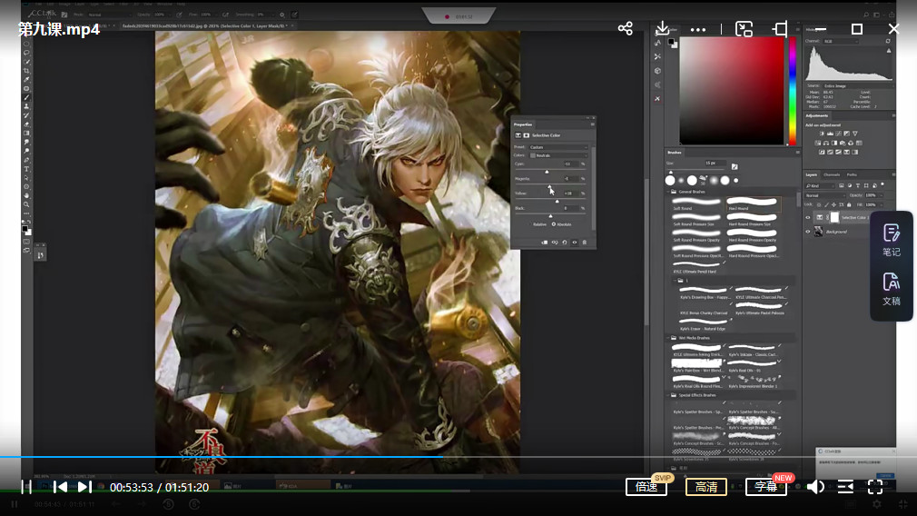Image resolution: width=917 pixels, height=516 pixels.
Task: Click the crop/rotate screen icon at top
Action: (780, 29)
